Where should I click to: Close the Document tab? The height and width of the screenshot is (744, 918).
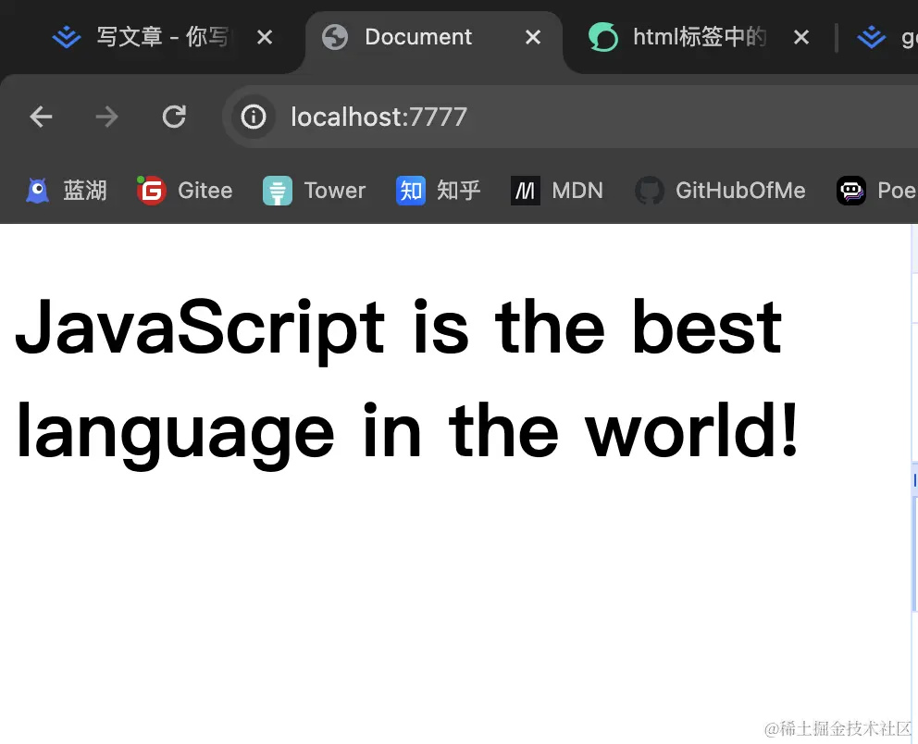(533, 37)
